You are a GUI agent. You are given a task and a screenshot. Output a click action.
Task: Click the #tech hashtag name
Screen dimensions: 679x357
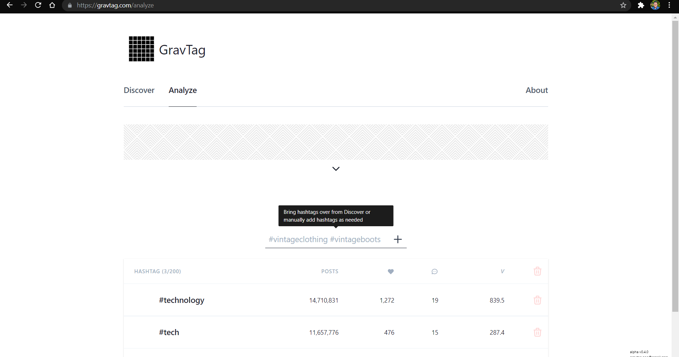tap(169, 332)
